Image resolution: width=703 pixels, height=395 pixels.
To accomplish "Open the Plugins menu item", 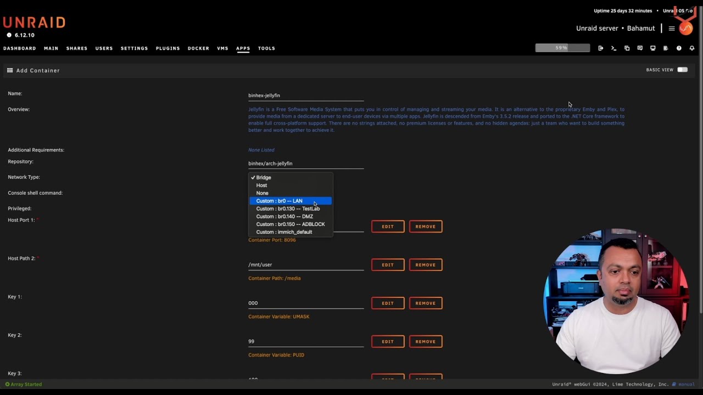I will click(168, 48).
